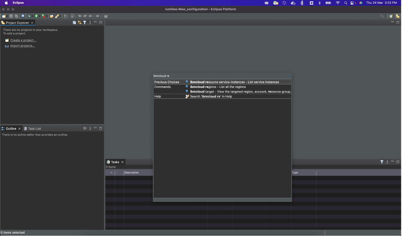Click the Next Annotation toolbar icon
This screenshot has height=237, width=402.
point(66,16)
